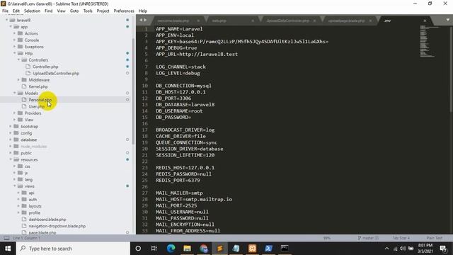Collapse the laravel8 root folder arrow
Image resolution: width=453 pixels, height=255 pixels.
[x=6, y=20]
